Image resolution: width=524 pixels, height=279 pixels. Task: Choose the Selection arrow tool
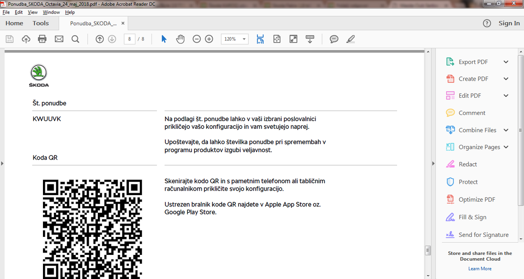[x=164, y=39]
